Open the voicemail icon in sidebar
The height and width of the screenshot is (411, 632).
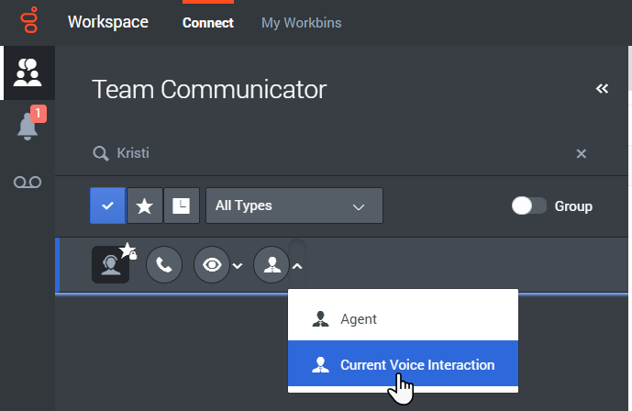(28, 183)
